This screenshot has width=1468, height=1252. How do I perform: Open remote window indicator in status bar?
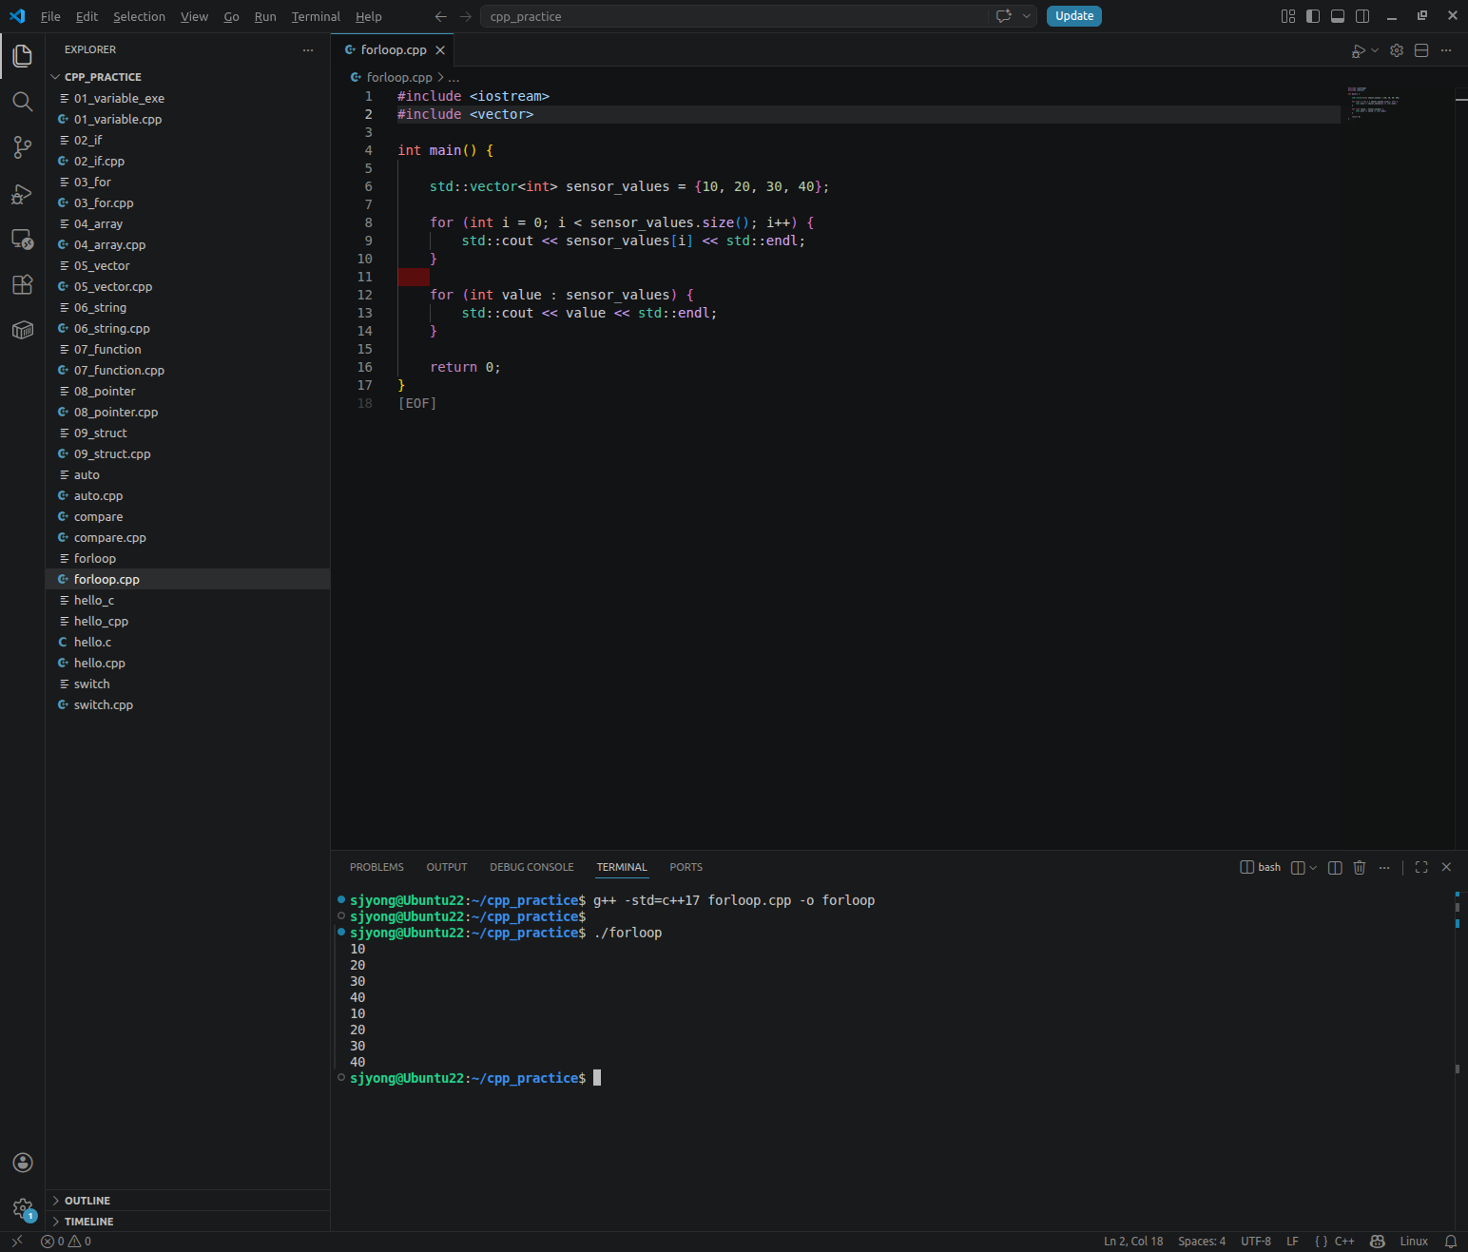coord(16,1242)
